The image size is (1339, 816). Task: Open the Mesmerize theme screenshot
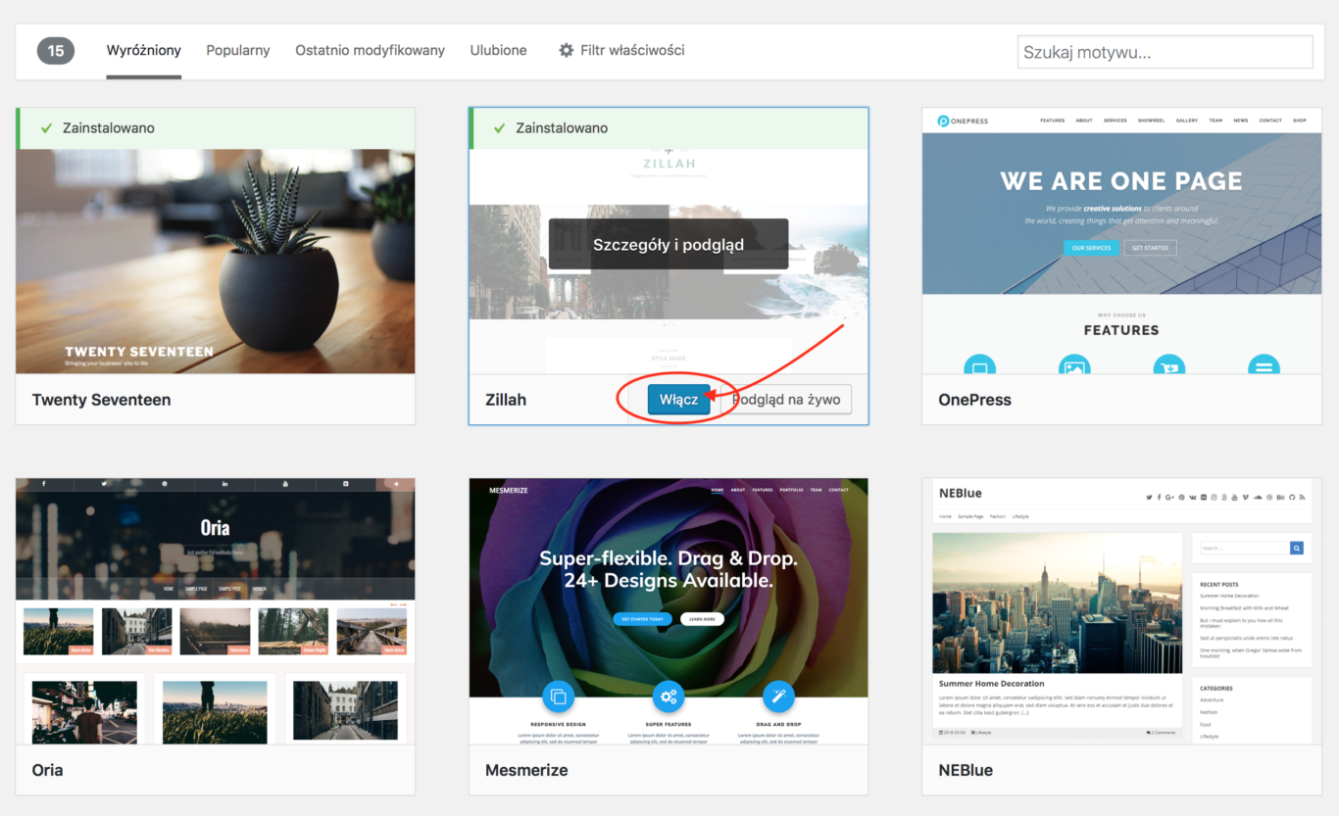tap(669, 611)
